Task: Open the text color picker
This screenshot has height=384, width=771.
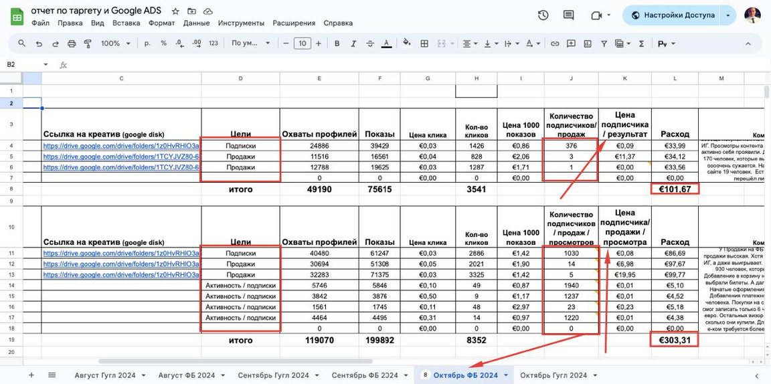Action: point(386,43)
